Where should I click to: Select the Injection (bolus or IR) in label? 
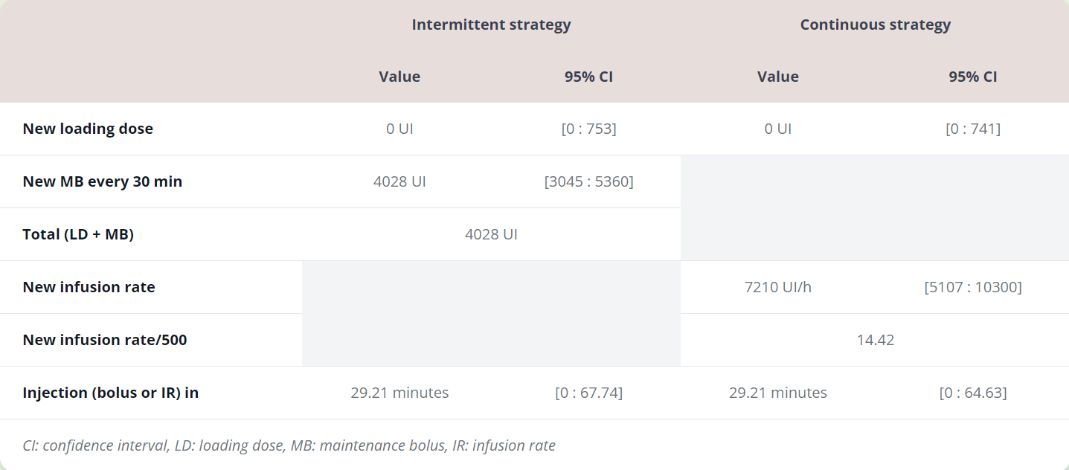pos(110,393)
